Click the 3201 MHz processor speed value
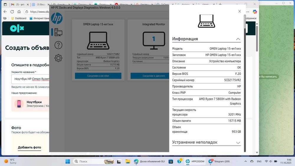 235,114
